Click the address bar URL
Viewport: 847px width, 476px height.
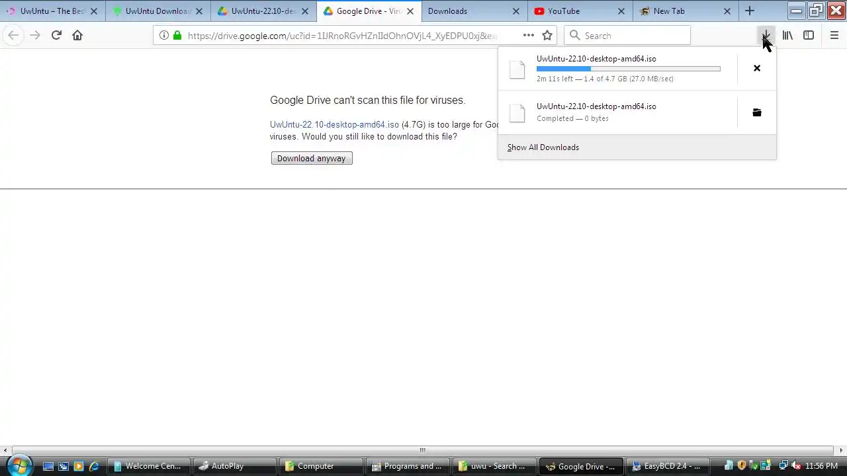pos(342,36)
